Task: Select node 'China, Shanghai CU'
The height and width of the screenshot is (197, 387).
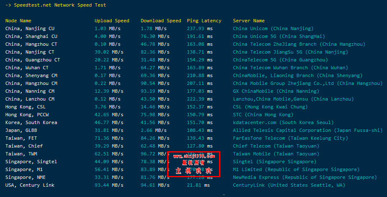Action: coord(31,37)
